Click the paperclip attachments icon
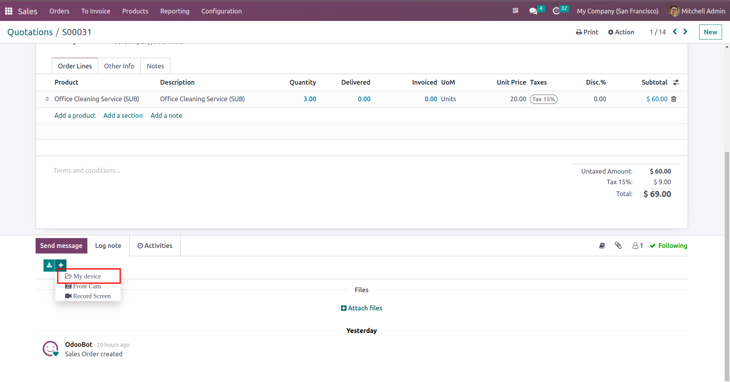730x382 pixels. click(618, 246)
